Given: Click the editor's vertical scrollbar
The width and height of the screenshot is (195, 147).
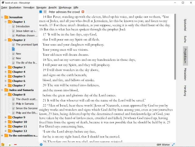Looking at the screenshot, I should coord(175,46).
